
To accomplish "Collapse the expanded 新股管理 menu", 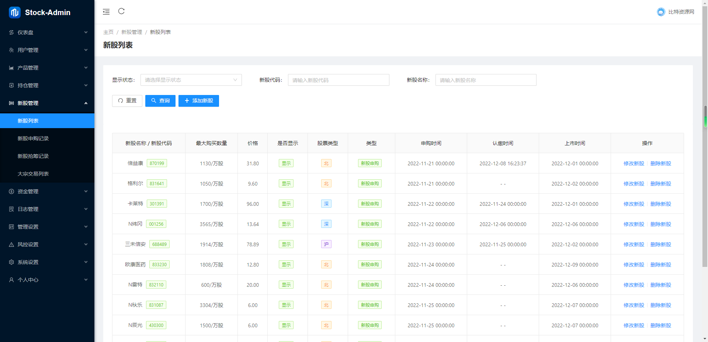I will (x=47, y=103).
